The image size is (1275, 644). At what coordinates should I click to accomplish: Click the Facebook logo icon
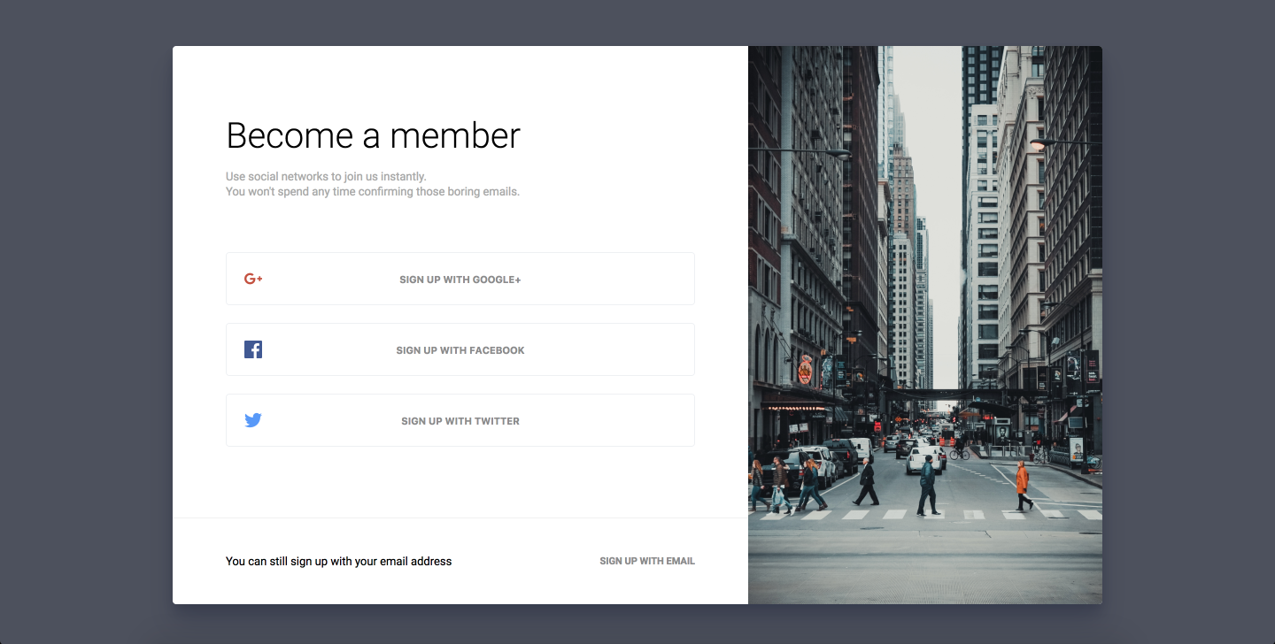253,349
